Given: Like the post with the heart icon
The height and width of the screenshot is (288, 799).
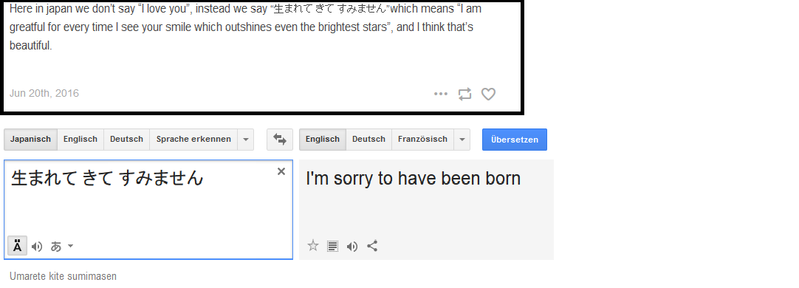Looking at the screenshot, I should [x=488, y=94].
